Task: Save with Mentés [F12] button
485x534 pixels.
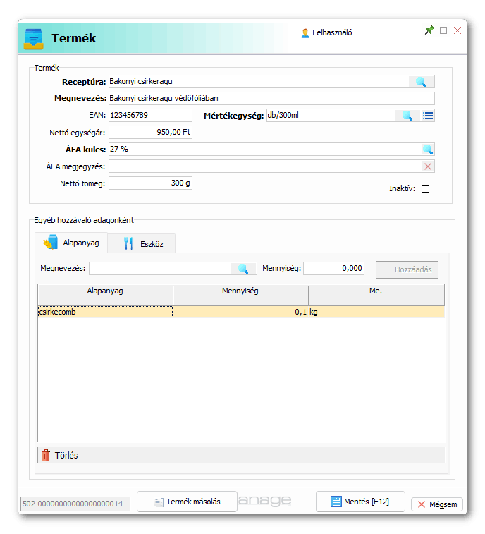Action: [360, 502]
